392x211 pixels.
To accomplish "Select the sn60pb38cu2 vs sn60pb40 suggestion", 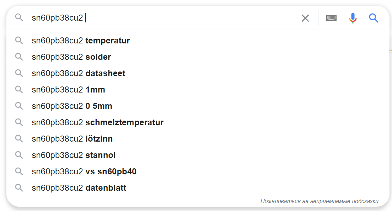I will (198, 172).
